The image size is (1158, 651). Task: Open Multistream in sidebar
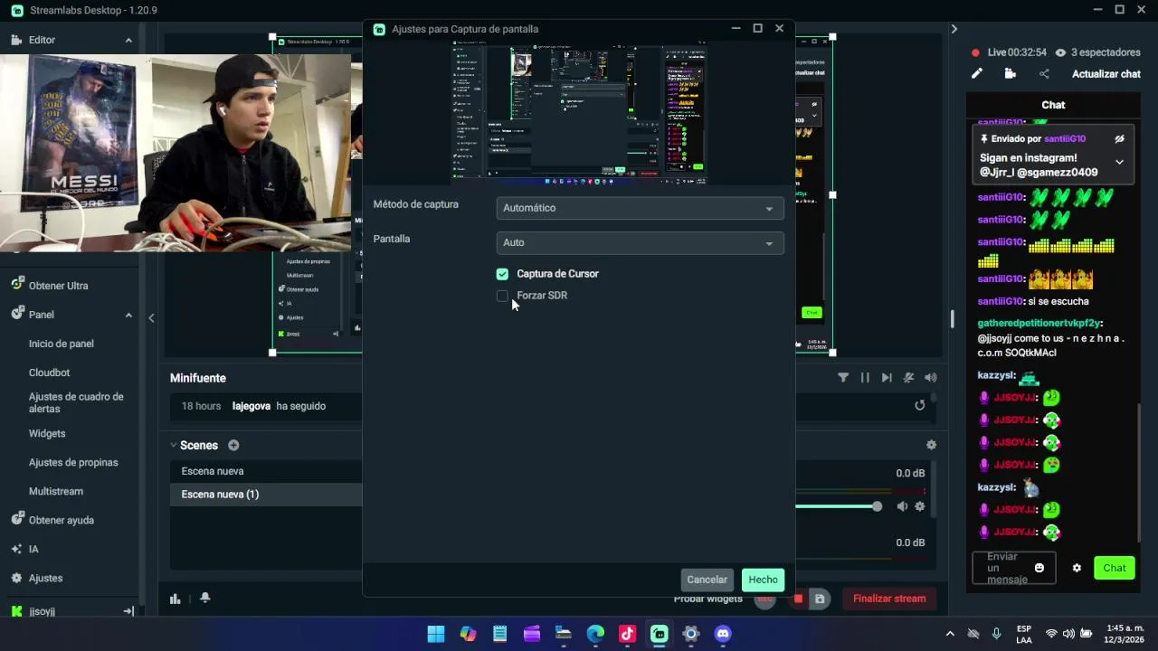[x=56, y=491]
